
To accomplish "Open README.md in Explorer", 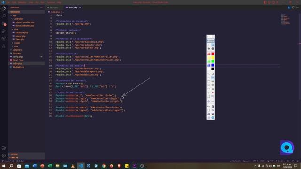I will pos(18,67).
